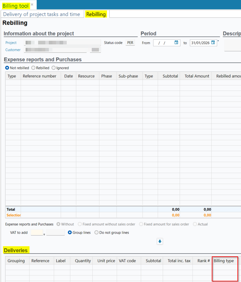Choose Group lines option
Image resolution: width=241 pixels, height=282 pixels.
coord(70,233)
